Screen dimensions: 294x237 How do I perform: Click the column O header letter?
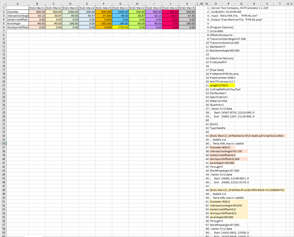(216, 4)
